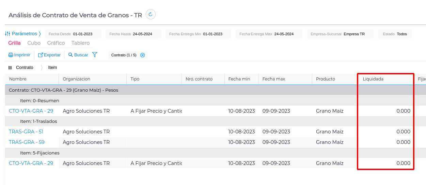Switch to the Gráfico tab
The image size is (426, 185).
(56, 43)
